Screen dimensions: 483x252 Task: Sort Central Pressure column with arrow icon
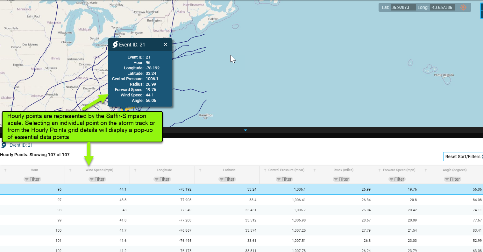[x=265, y=170]
